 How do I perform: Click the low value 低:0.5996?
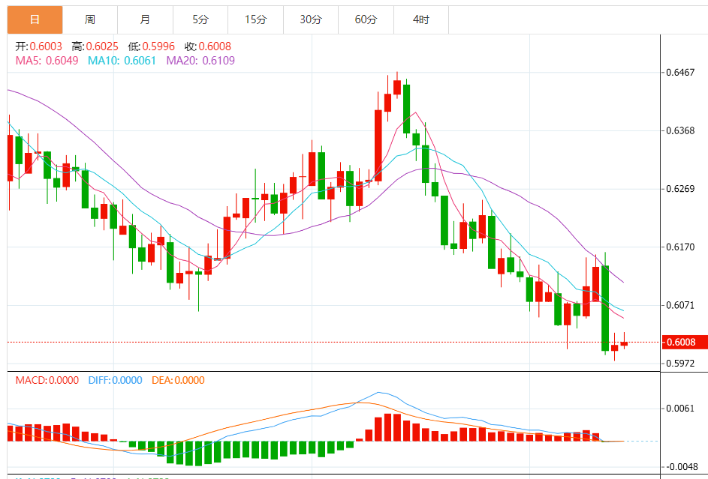[151, 46]
